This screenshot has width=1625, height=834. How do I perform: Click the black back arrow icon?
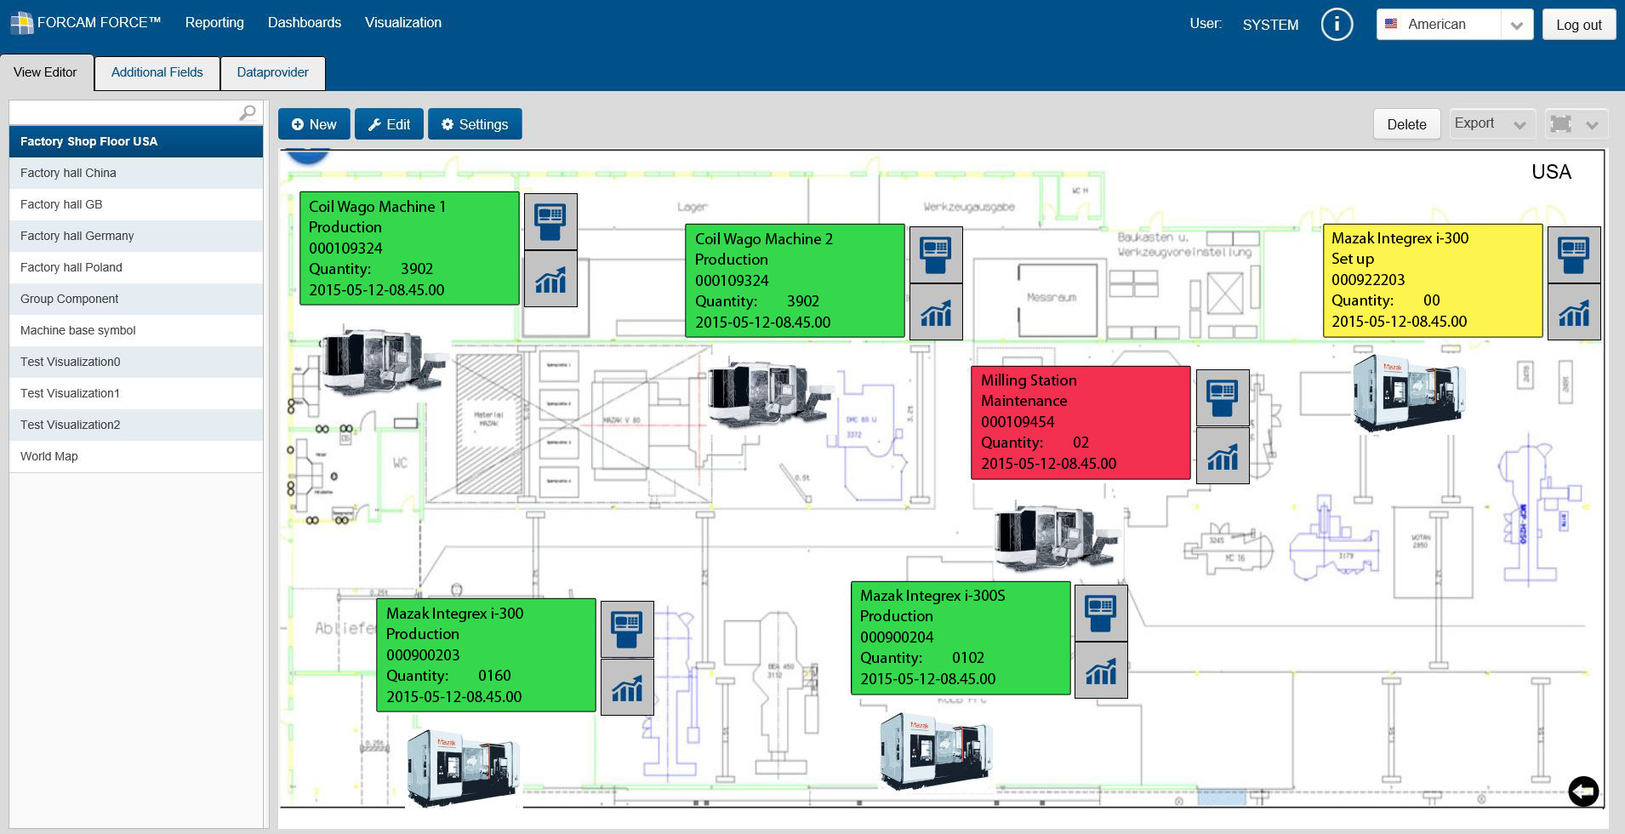1583,791
